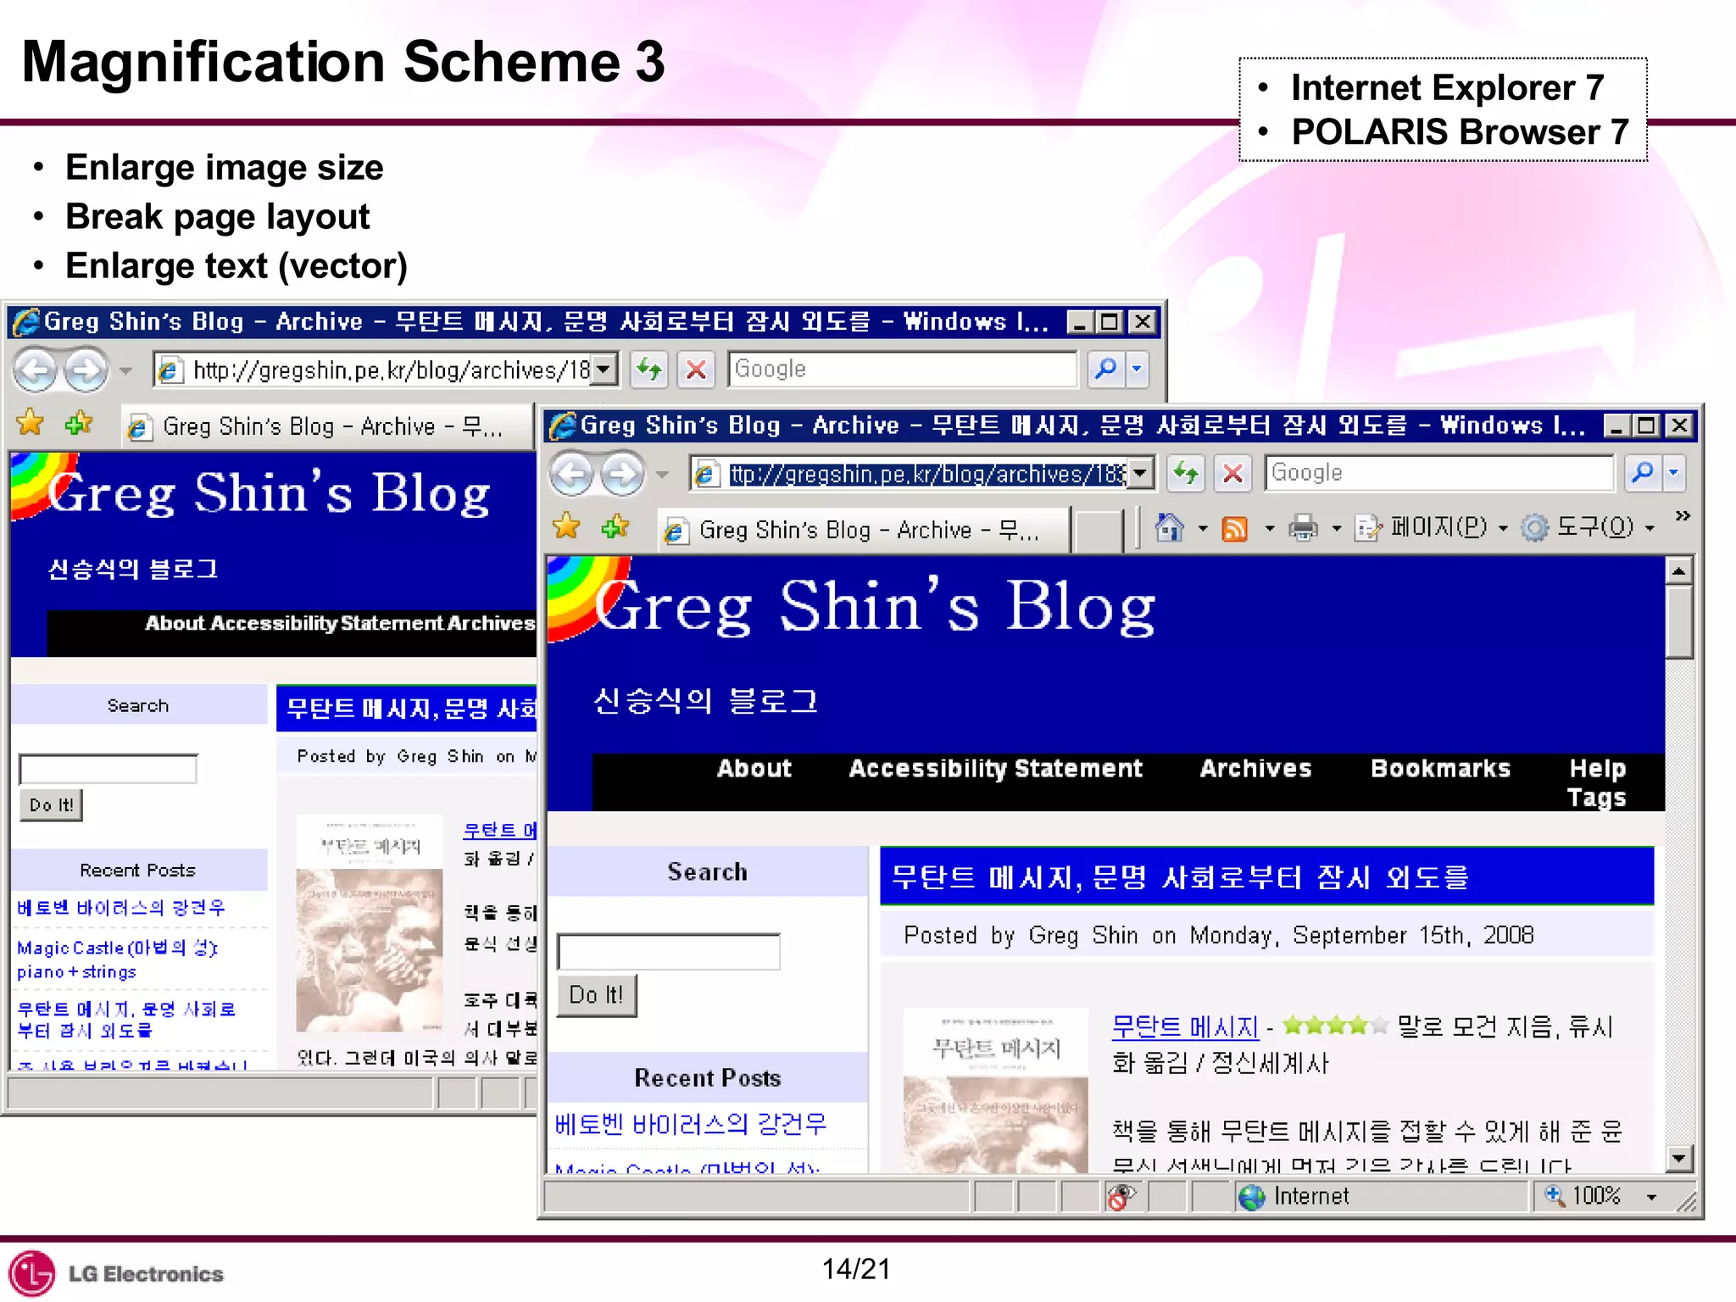
Task: Open 베토벤 바이러스의 강건우 link in rear window
Action: click(121, 908)
